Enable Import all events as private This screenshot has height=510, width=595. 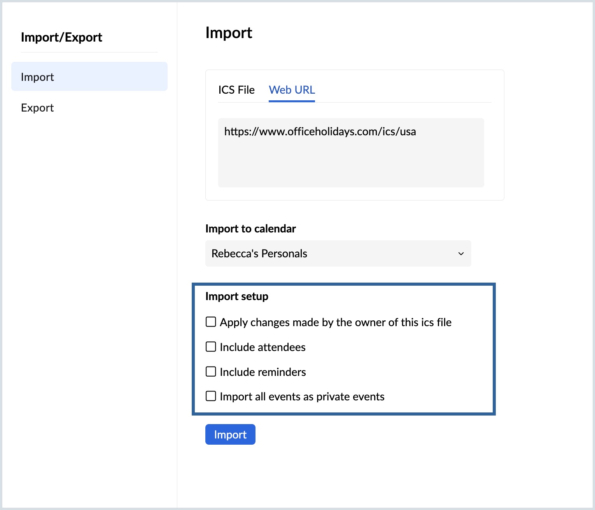(211, 396)
